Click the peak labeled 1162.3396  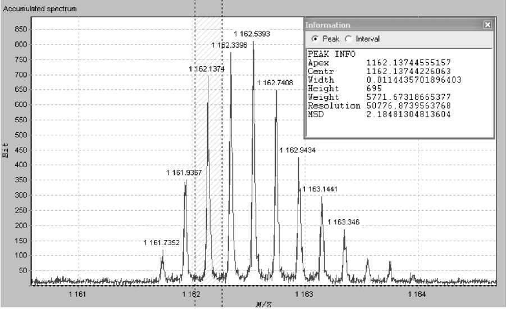pyautogui.click(x=229, y=45)
